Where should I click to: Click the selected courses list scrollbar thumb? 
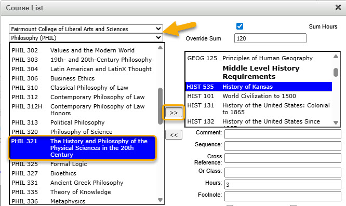[336, 72]
